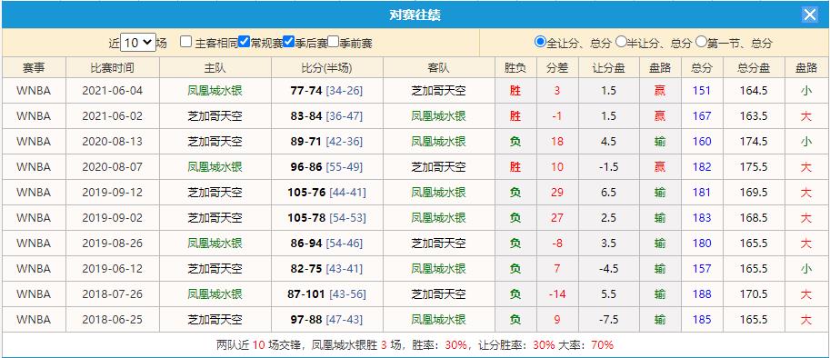Click date 2018-06-25 cell
Image resolution: width=830 pixels, height=358 pixels.
point(112,320)
